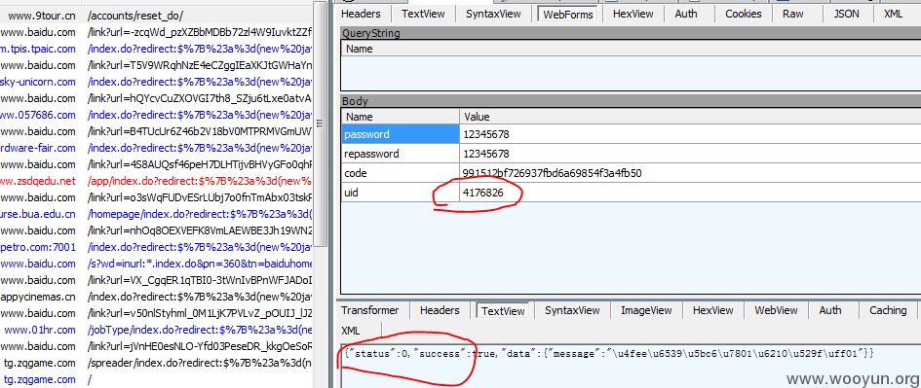921x388 pixels.
Task: Open the response HexView tab
Action: pos(713,310)
